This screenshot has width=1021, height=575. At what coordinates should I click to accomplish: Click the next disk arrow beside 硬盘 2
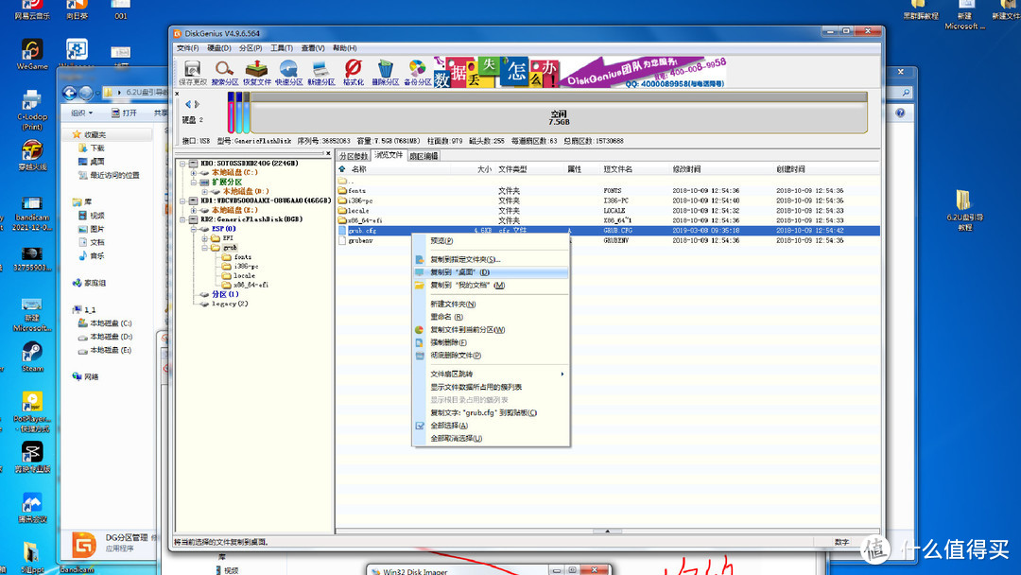tap(196, 104)
